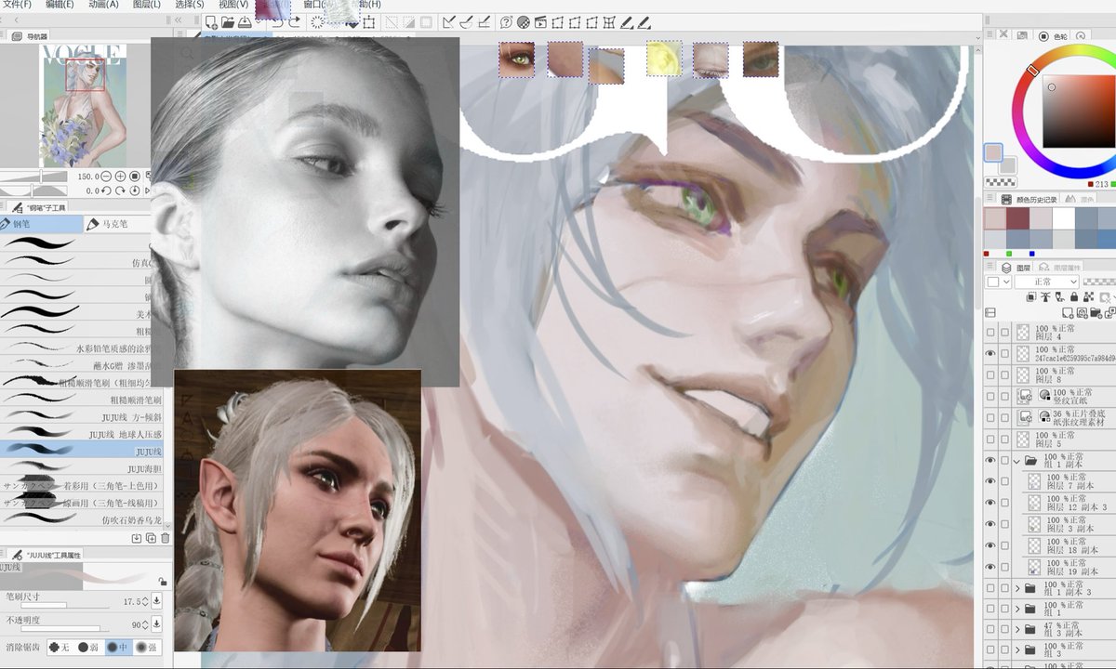Collapse the folder 组 1 副本
The image size is (1116, 669).
coord(1016,460)
